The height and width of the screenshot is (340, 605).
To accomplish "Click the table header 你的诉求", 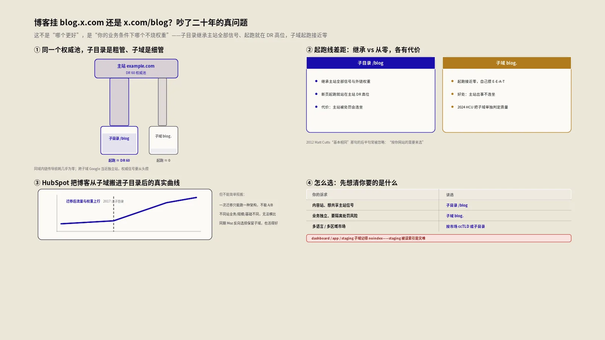I will [320, 195].
